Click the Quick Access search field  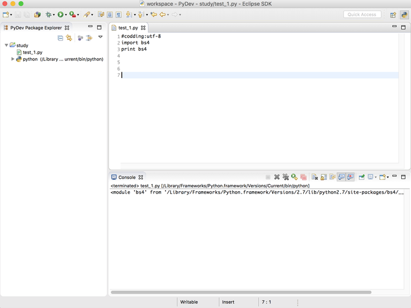[x=362, y=15]
